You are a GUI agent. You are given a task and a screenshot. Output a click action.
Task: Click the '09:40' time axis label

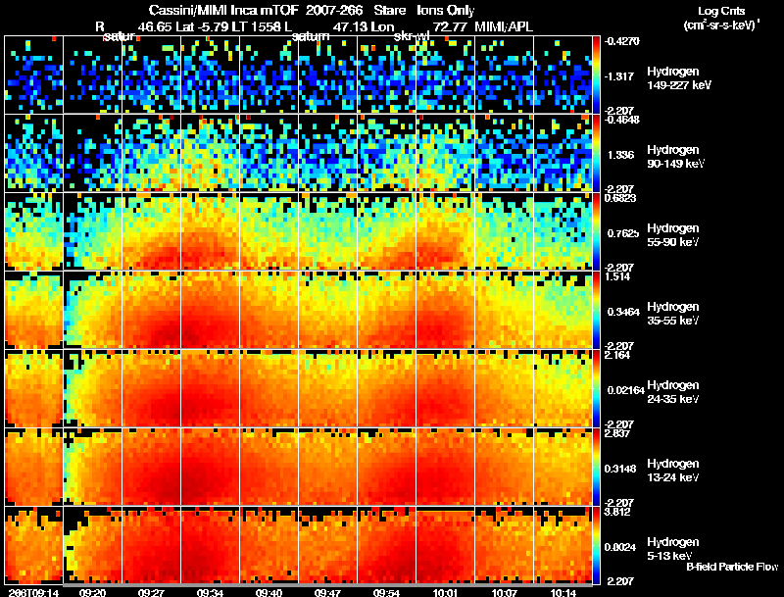269,593
